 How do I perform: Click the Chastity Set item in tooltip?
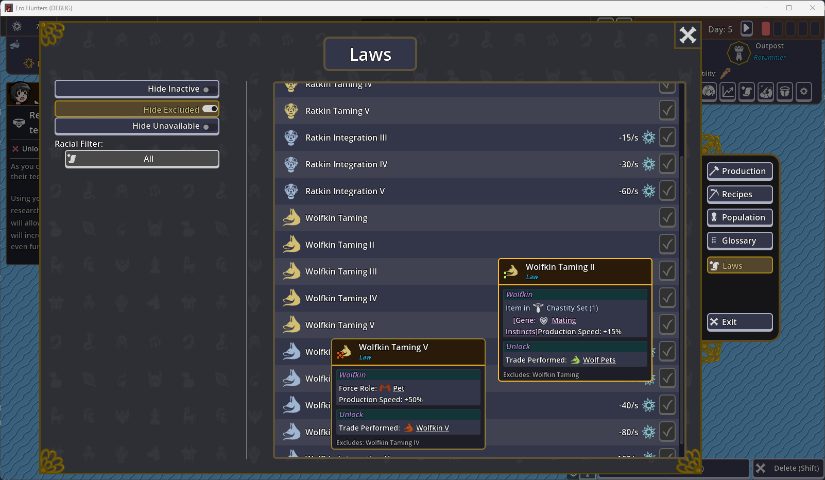click(x=572, y=308)
